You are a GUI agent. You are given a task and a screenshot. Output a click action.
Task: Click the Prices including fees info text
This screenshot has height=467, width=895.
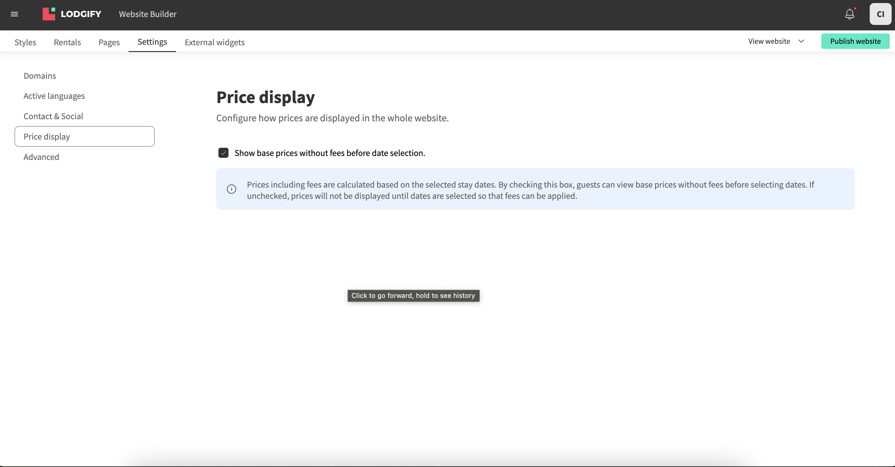(531, 190)
